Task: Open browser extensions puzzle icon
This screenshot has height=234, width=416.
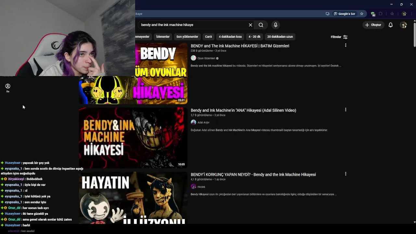Action: coord(381,14)
